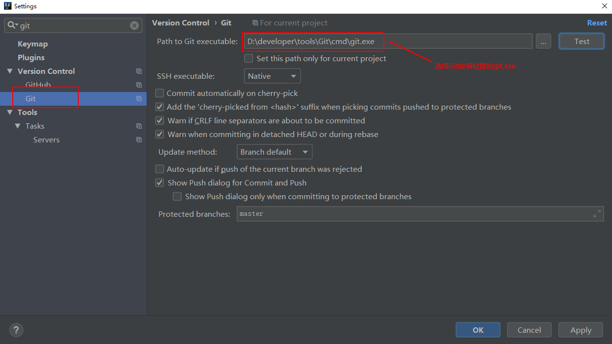Select Keymap in the settings list
The image size is (612, 344).
pyautogui.click(x=33, y=44)
